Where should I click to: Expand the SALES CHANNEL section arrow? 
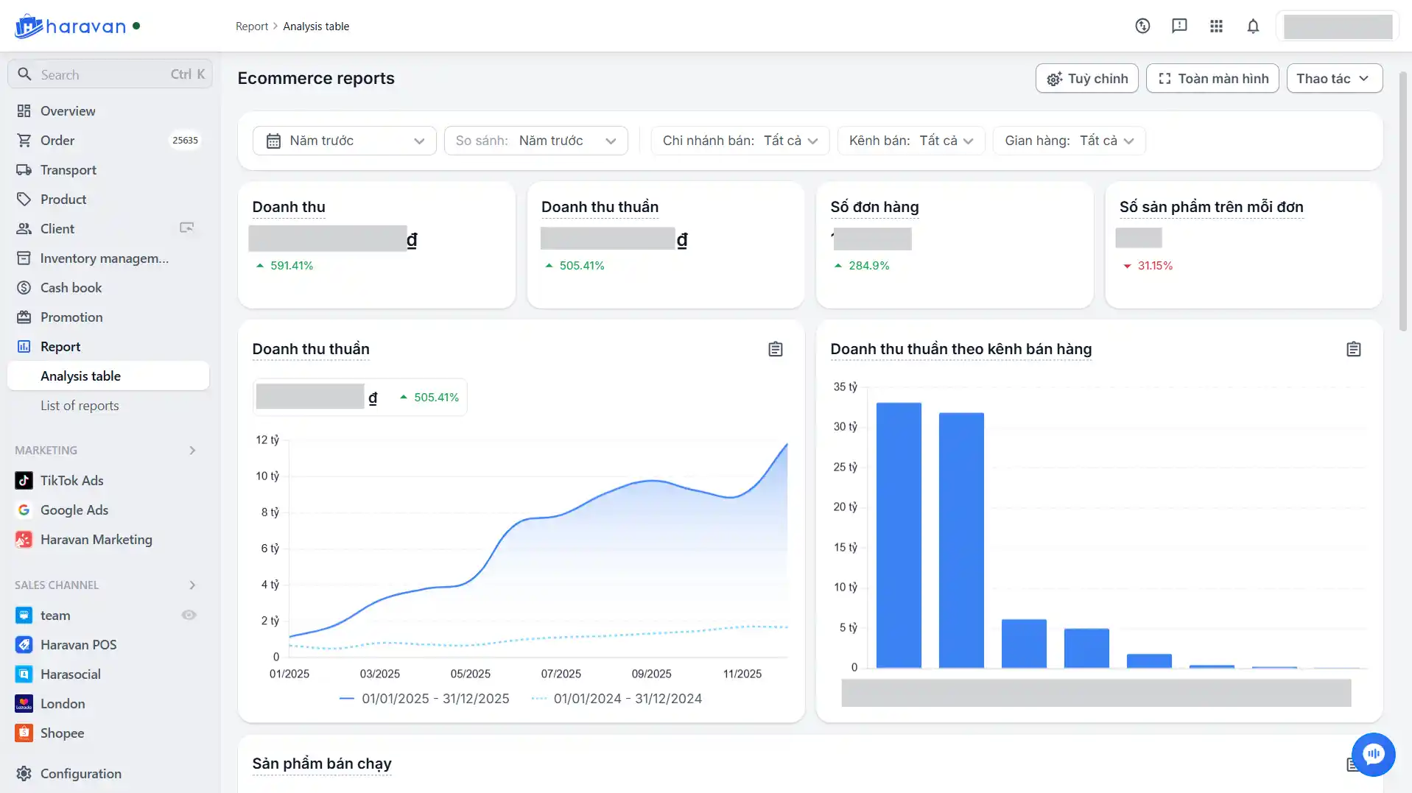tap(192, 585)
